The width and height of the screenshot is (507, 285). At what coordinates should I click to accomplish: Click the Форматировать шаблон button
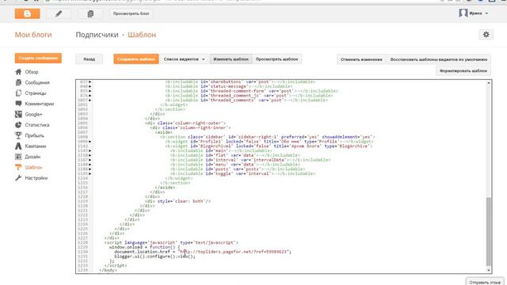[463, 70]
